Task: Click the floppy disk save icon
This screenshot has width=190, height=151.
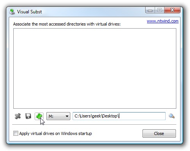Action: point(28,116)
